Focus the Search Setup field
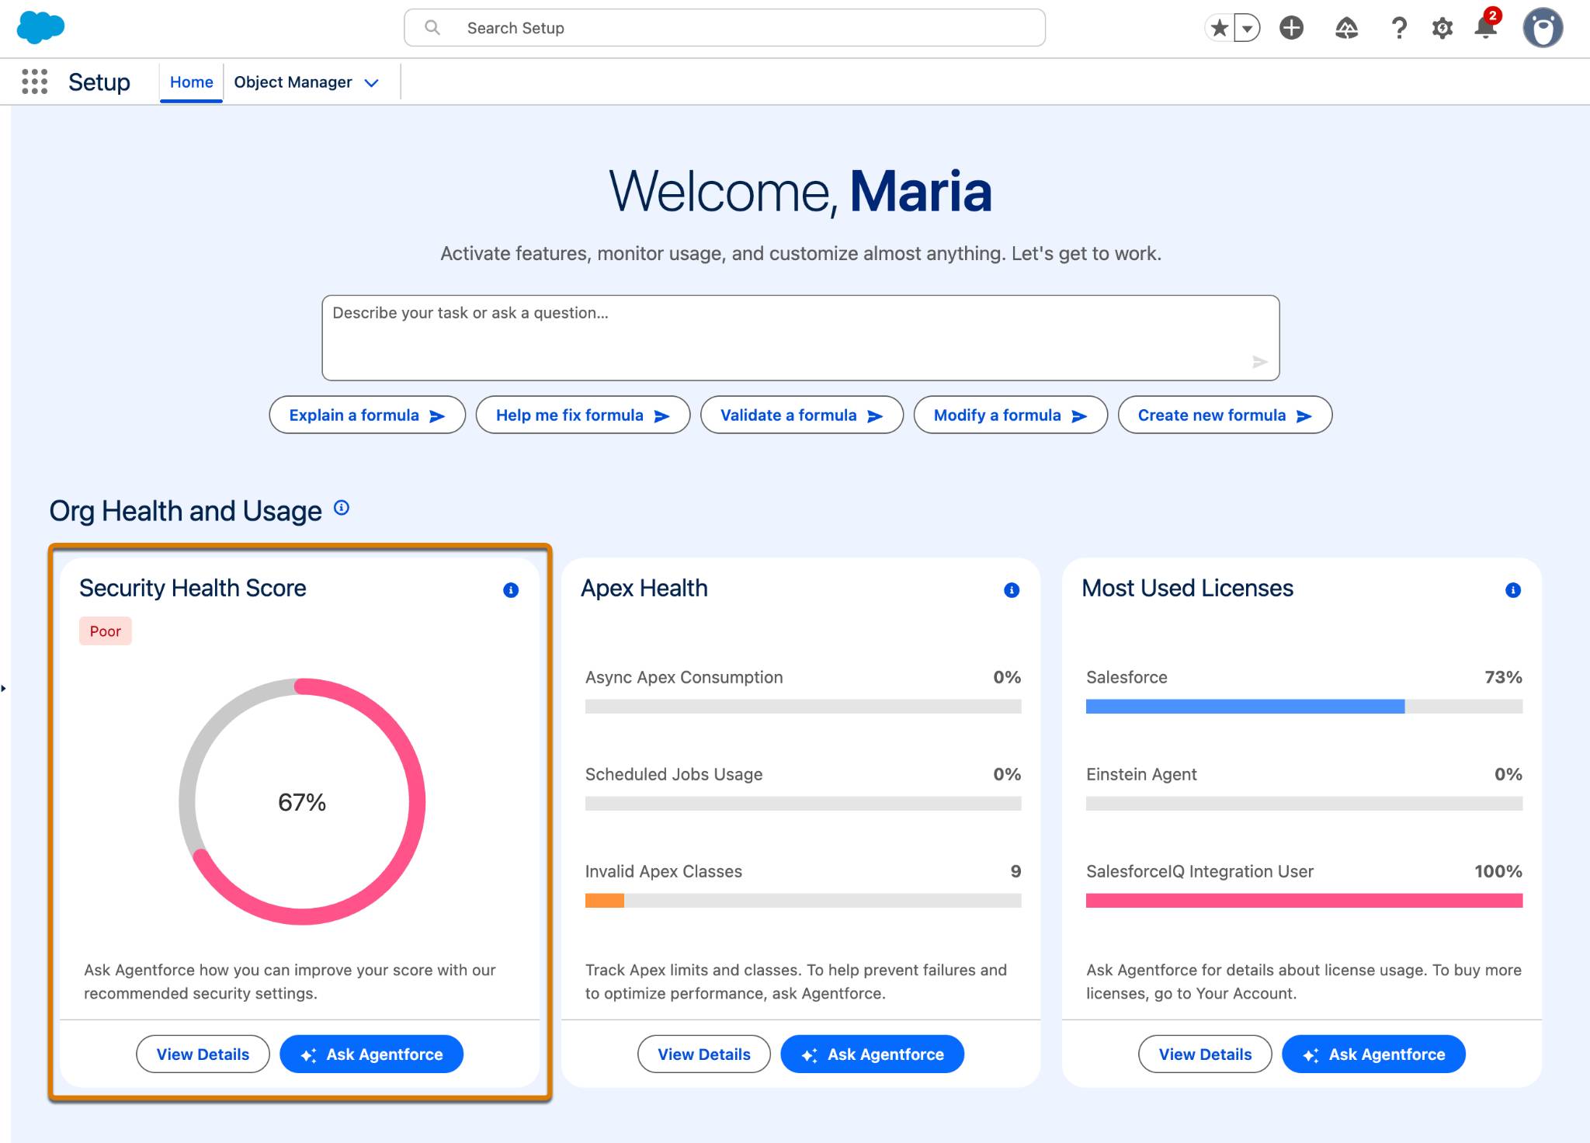Image resolution: width=1590 pixels, height=1143 pixels. [724, 28]
